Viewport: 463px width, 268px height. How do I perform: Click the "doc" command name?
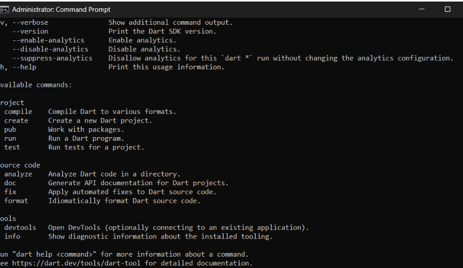10,183
